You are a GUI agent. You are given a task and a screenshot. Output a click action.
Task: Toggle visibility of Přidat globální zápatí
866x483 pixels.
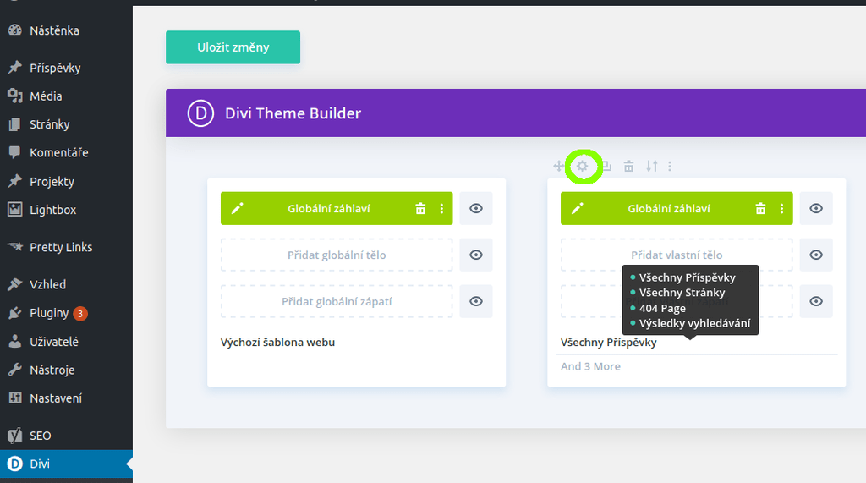[476, 301]
